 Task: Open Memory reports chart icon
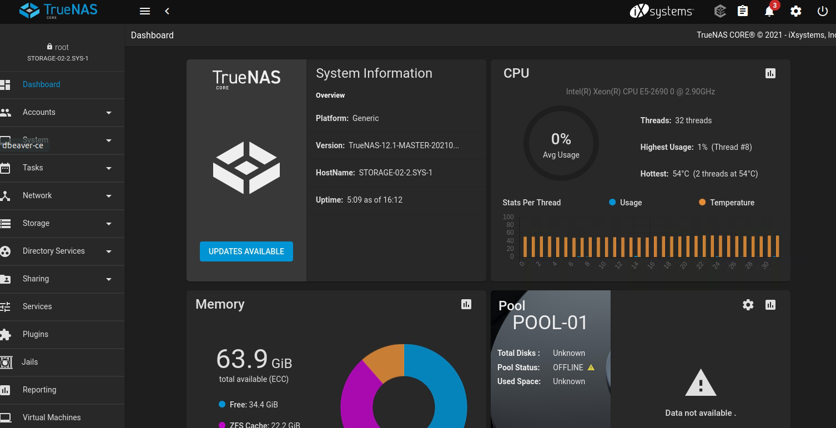(466, 304)
